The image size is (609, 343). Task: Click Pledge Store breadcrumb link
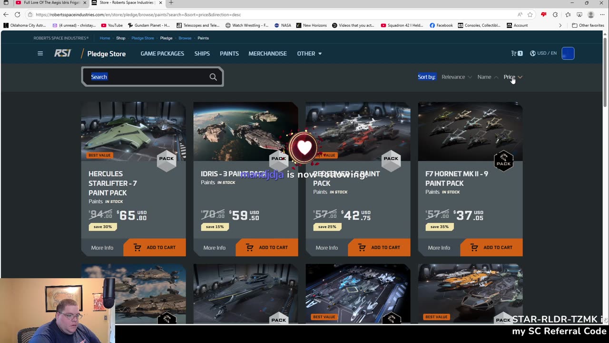tap(143, 38)
